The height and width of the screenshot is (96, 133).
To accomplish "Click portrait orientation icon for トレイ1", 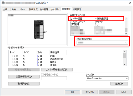I will coord(38,56).
